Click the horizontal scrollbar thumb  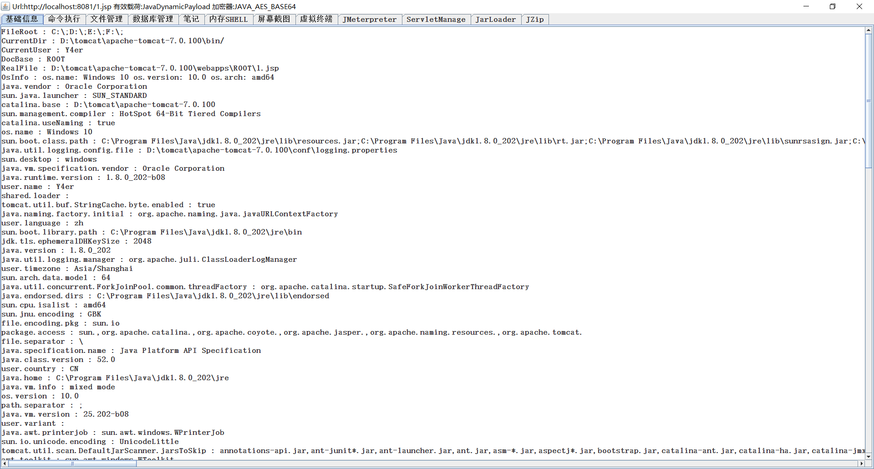click(x=72, y=464)
